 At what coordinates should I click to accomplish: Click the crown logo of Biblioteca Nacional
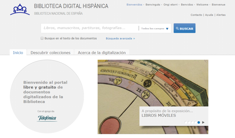pyautogui.click(x=20, y=10)
